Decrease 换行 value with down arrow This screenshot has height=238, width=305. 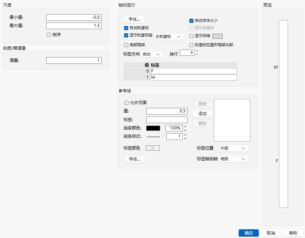click(197, 54)
